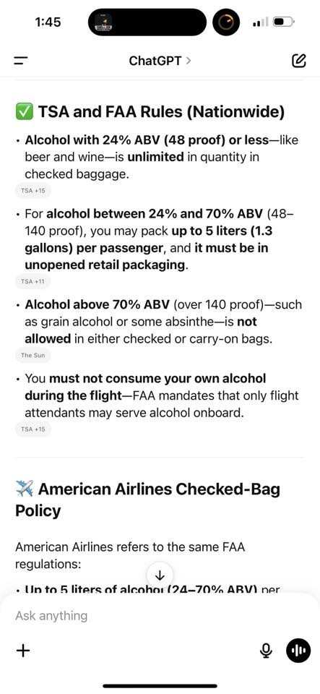
Task: Open The Sun source citation
Action: 33,355
